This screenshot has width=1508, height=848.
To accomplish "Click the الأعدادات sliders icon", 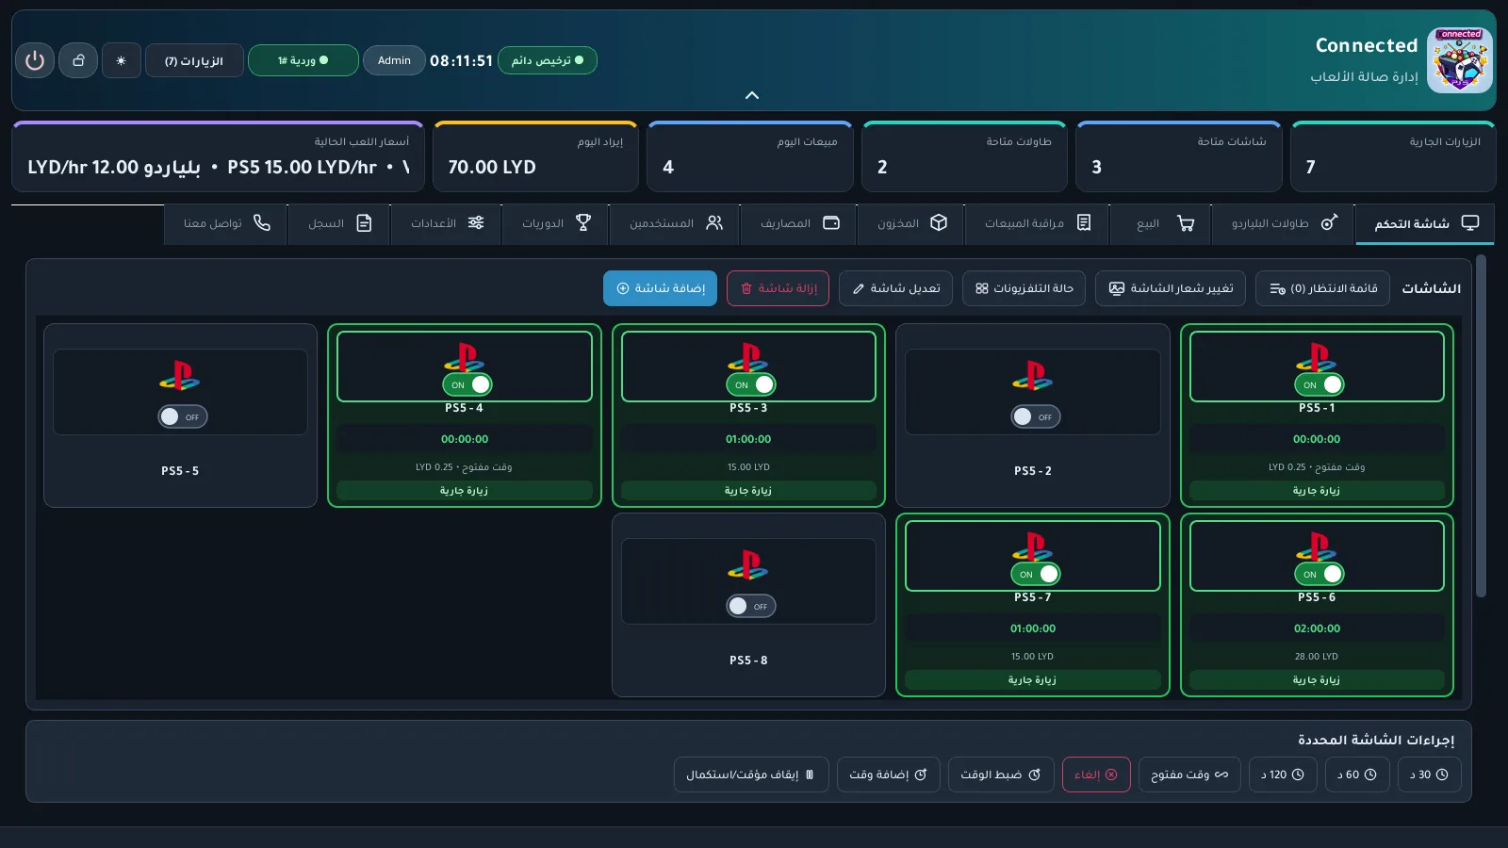I will (x=476, y=222).
